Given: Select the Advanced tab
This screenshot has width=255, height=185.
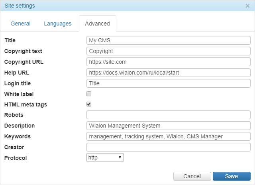Looking at the screenshot, I should pos(98,24).
